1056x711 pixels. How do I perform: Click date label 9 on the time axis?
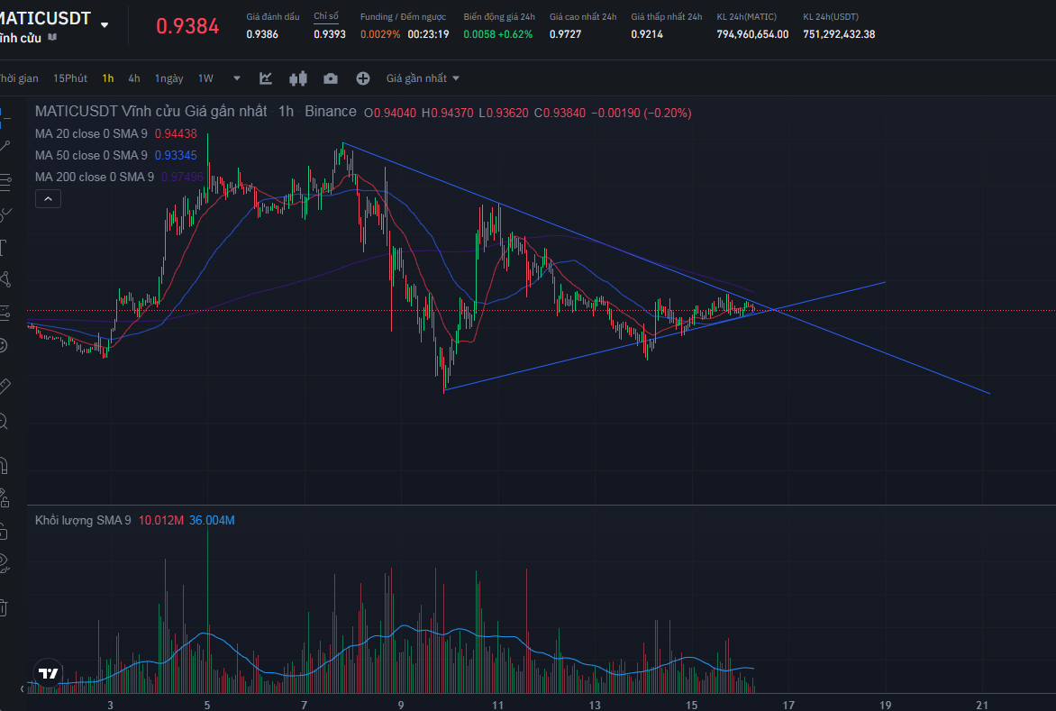[401, 705]
